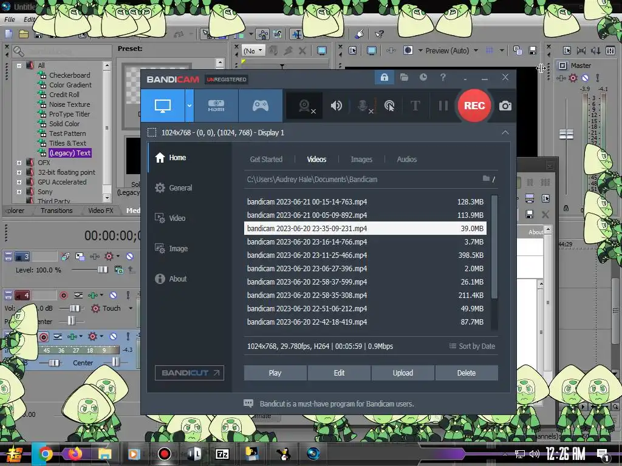Adjust track 3 Level slider
Screen dimensions: 622x466
tap(102, 270)
